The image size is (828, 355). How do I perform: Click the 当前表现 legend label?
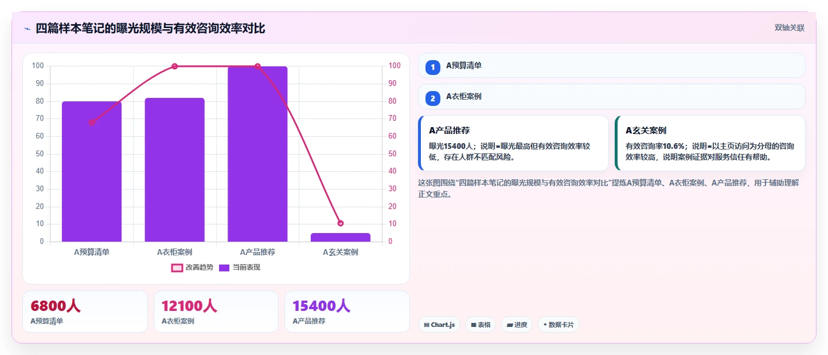tap(246, 267)
